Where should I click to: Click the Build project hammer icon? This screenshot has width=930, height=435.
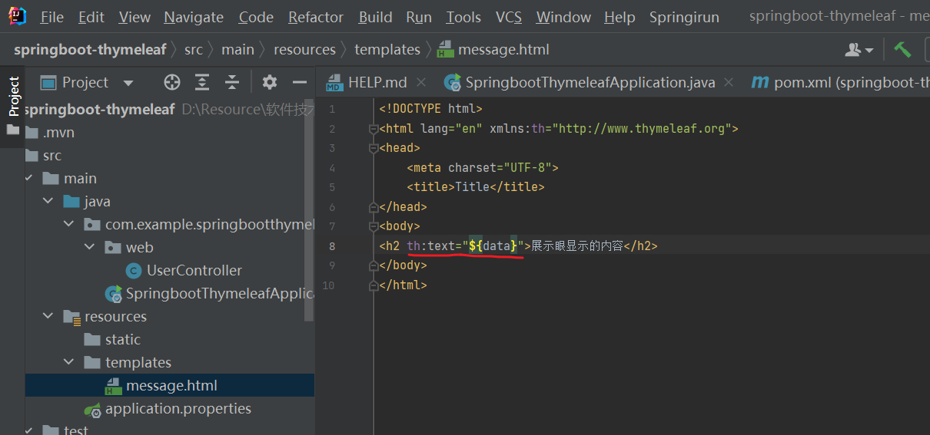(x=902, y=50)
